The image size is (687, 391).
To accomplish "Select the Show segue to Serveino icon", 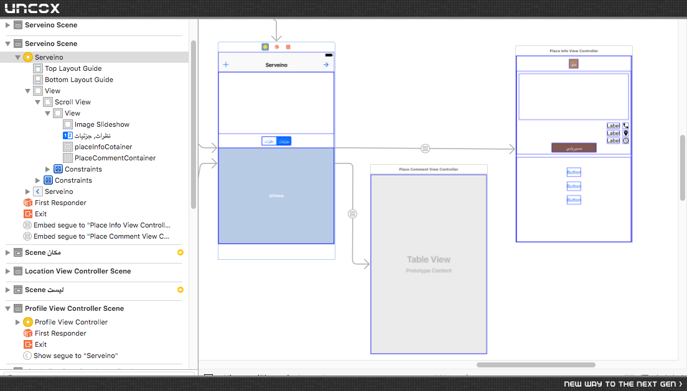I will 27,356.
